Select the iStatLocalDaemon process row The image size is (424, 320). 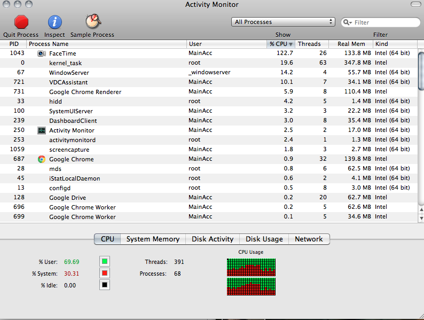click(x=209, y=178)
